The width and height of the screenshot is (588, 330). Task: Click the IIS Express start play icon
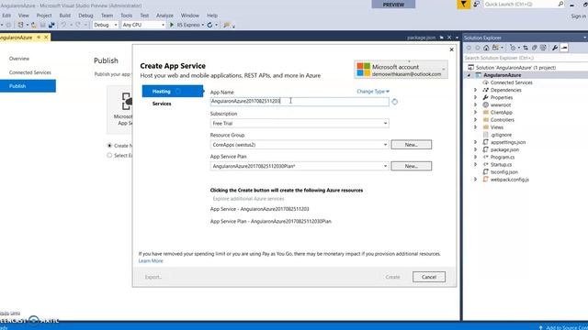click(x=172, y=25)
